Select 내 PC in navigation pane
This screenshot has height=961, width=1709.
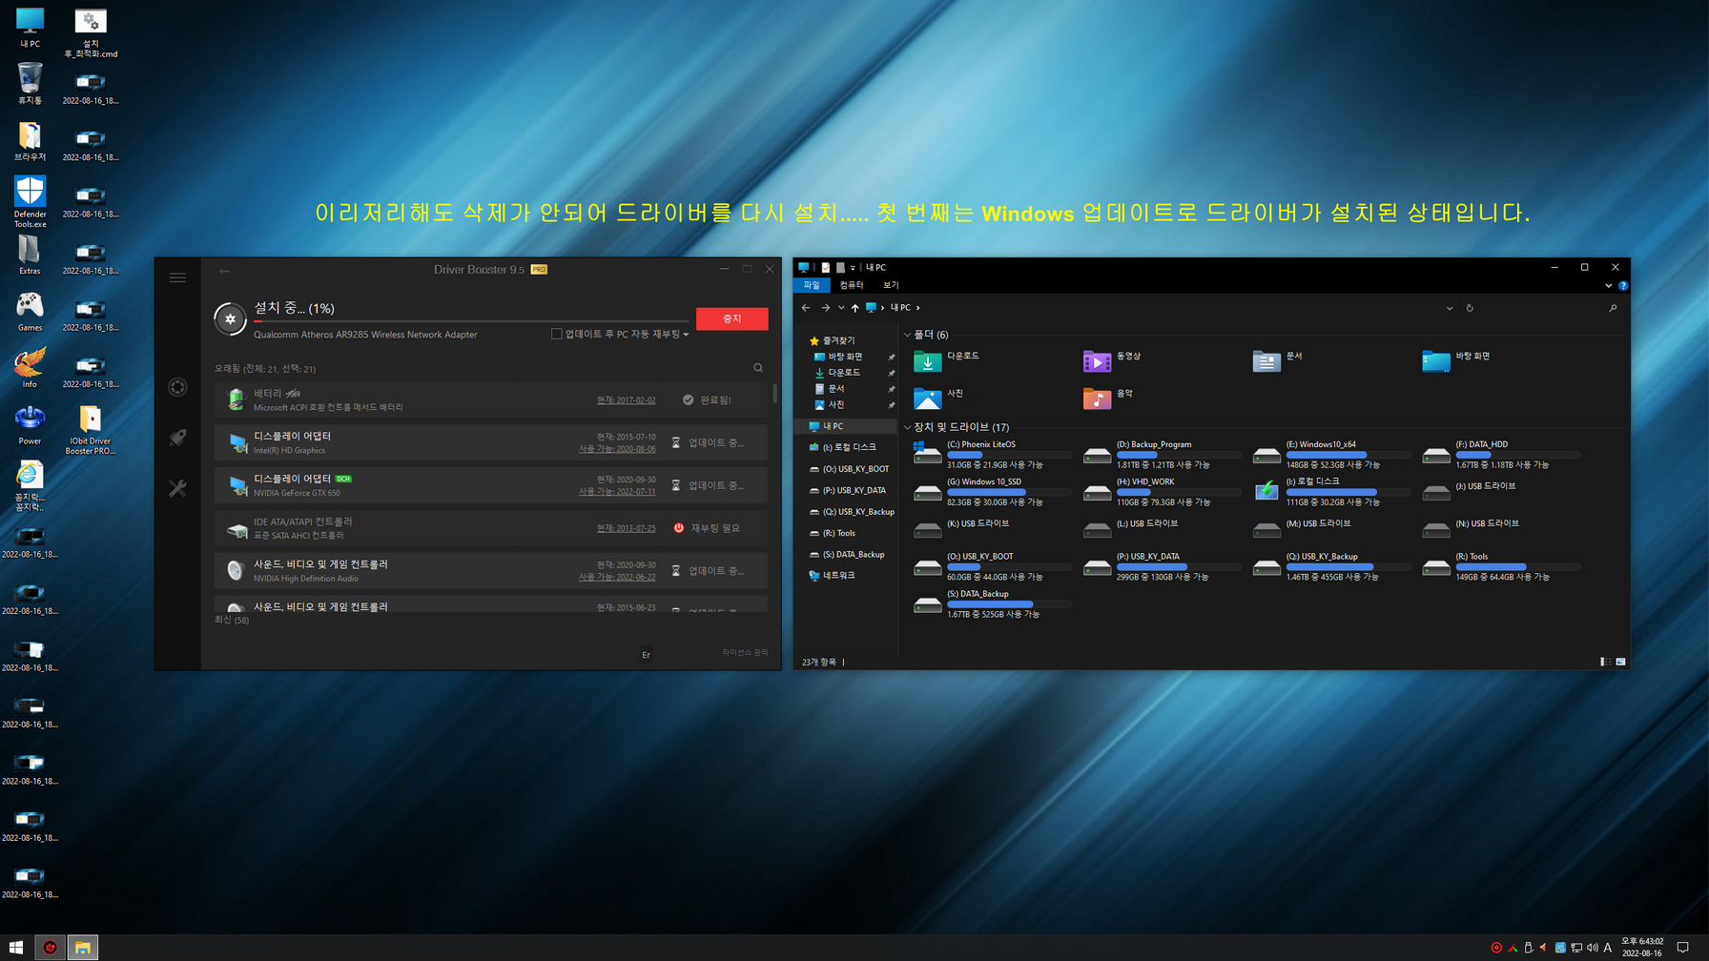click(833, 426)
